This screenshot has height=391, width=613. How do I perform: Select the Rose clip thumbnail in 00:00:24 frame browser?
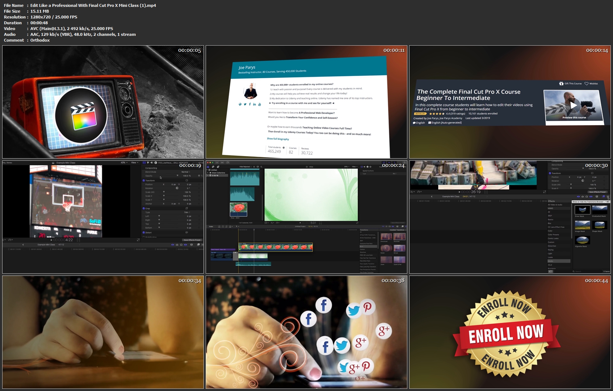(239, 210)
